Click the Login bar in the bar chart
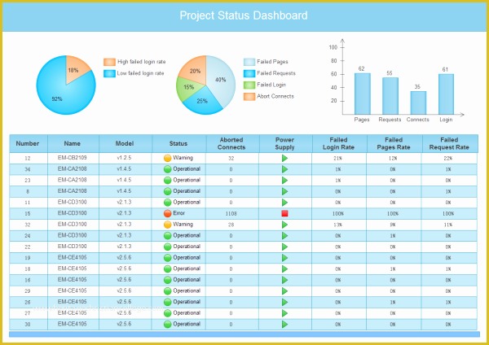Image resolution: width=489 pixels, height=345 pixels. click(x=446, y=94)
